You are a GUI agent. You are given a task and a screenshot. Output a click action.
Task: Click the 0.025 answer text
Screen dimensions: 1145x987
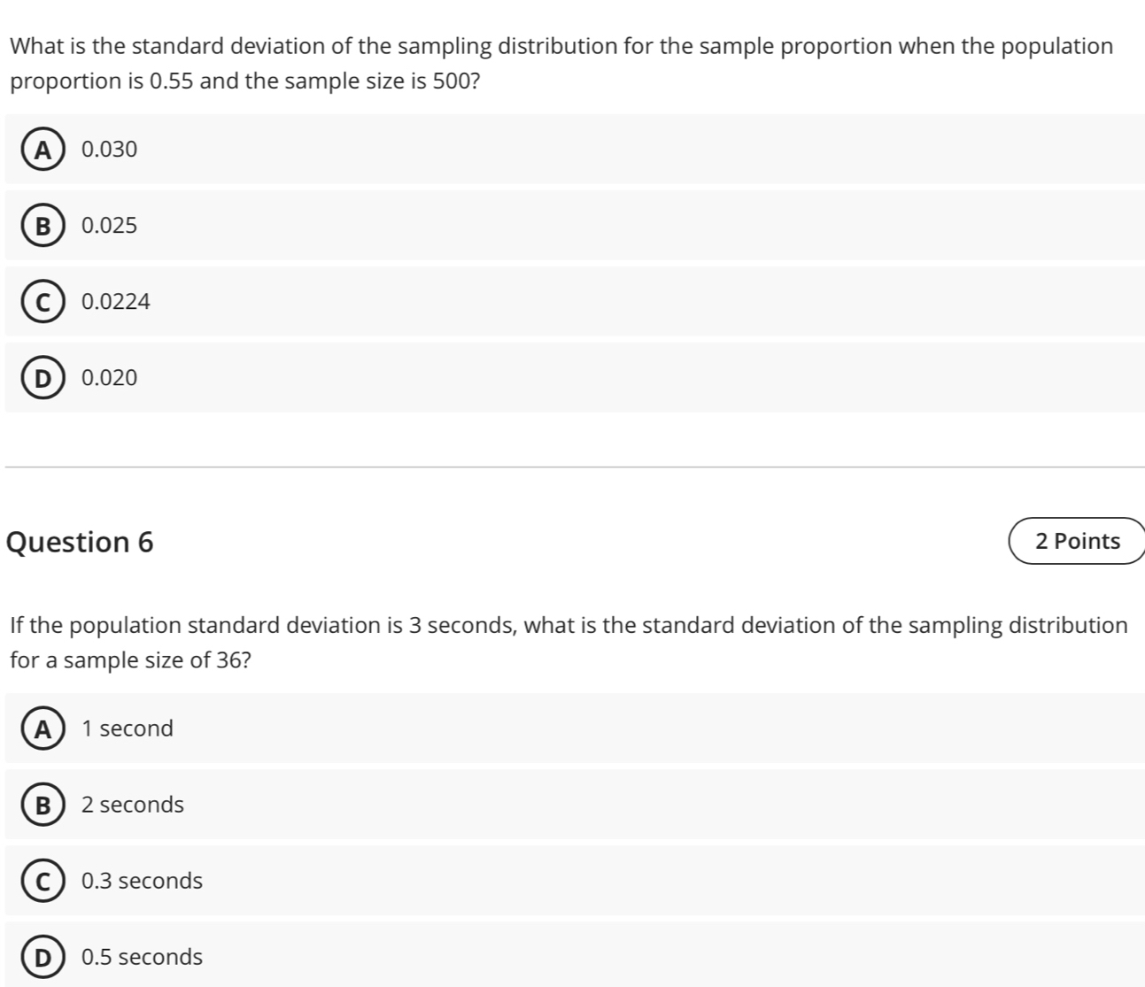[x=110, y=226]
